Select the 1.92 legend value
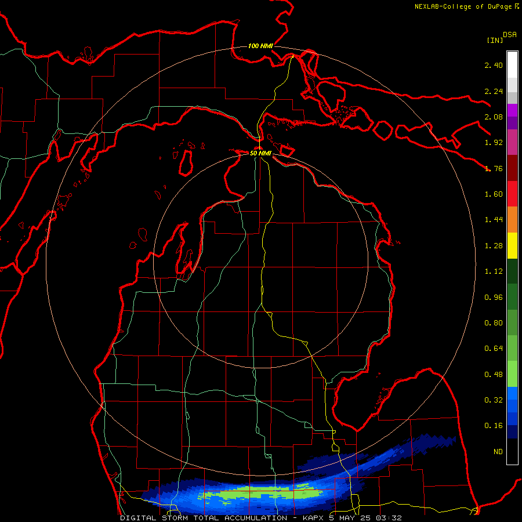Viewport: 522px width, 522px height. pos(494,143)
